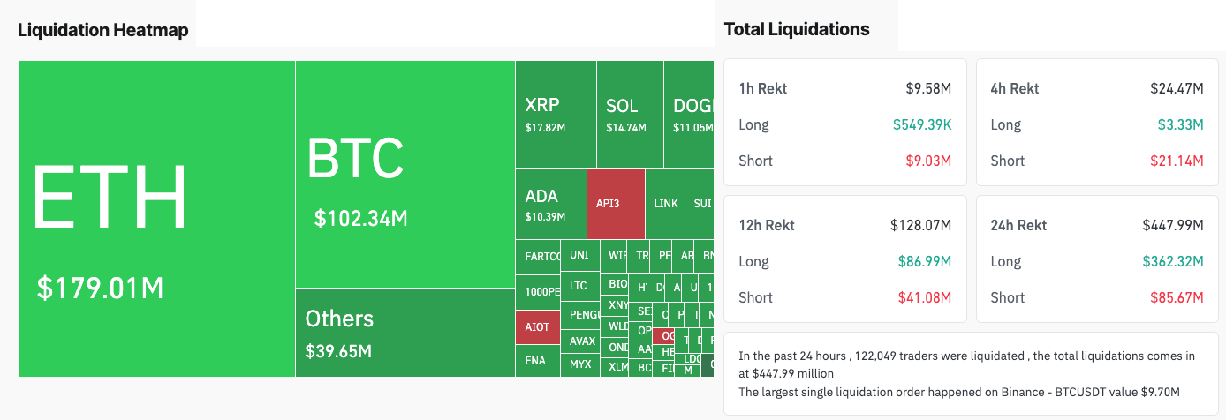The width and height of the screenshot is (1226, 420).
Task: Open the 1h Rekt card
Action: coord(844,123)
